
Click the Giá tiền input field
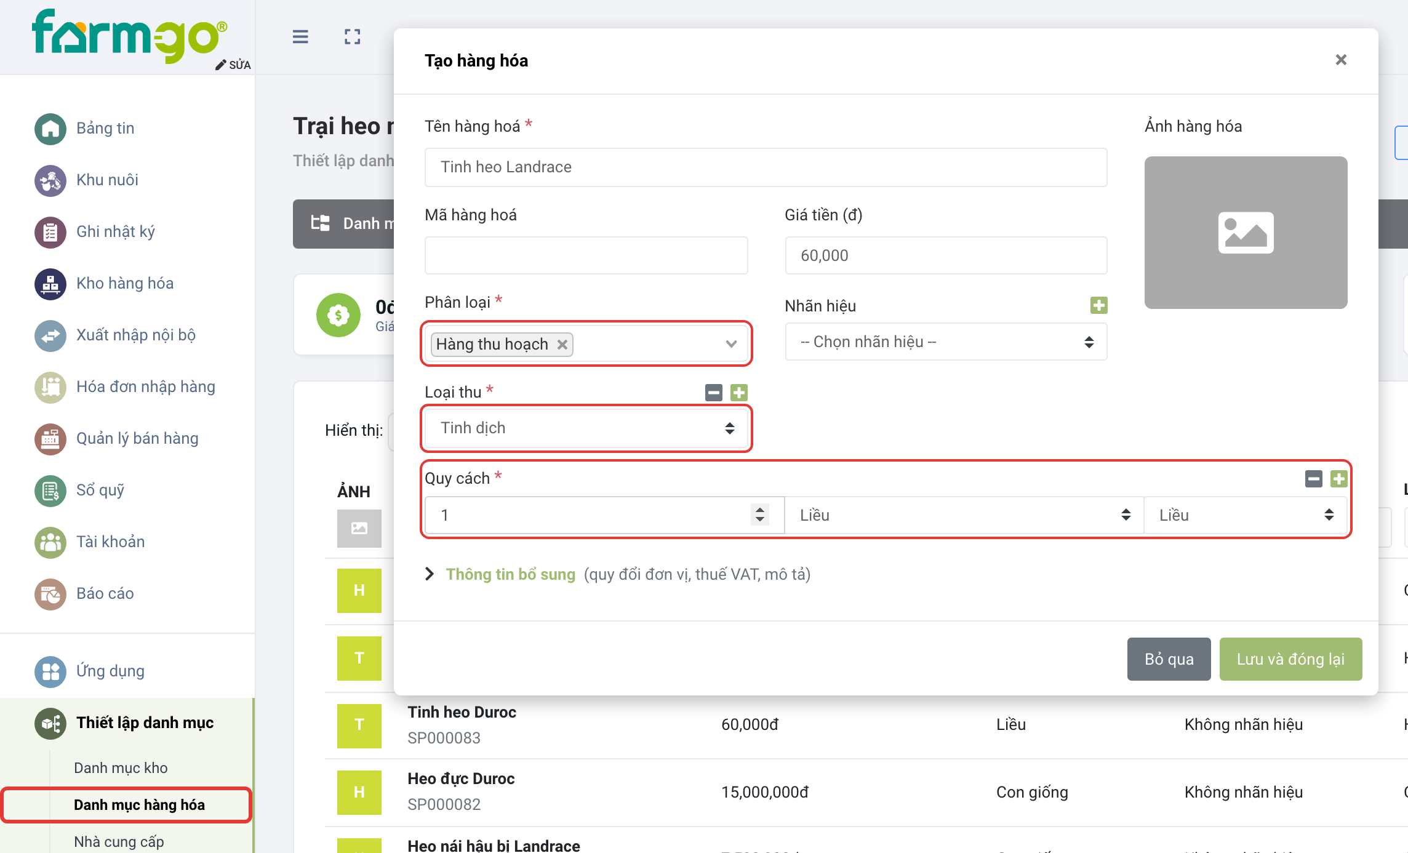tap(946, 255)
